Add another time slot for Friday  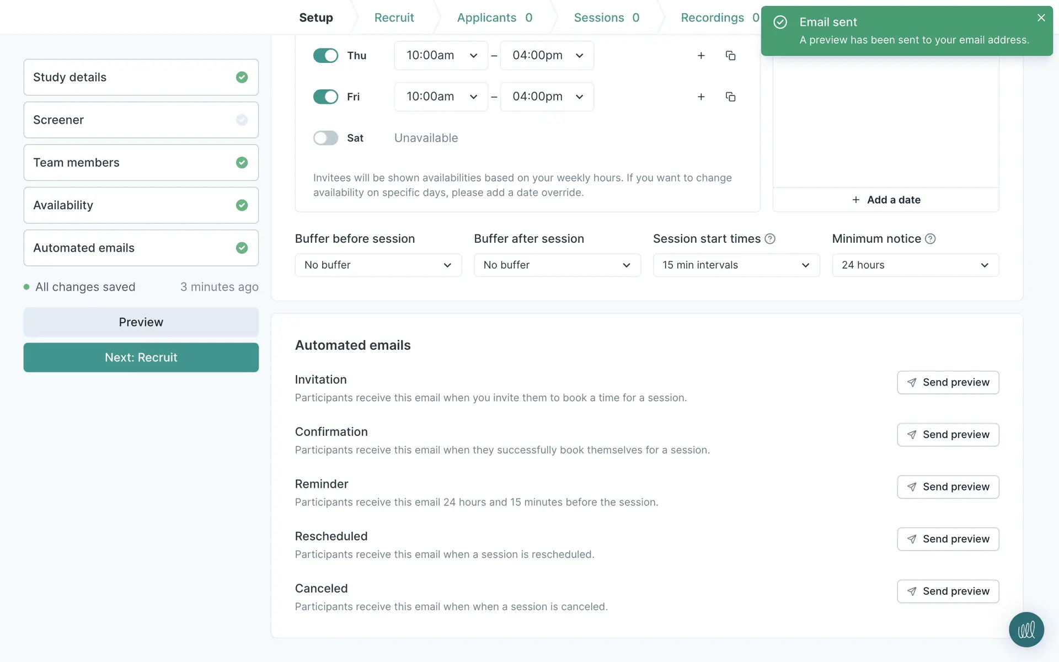coord(701,97)
